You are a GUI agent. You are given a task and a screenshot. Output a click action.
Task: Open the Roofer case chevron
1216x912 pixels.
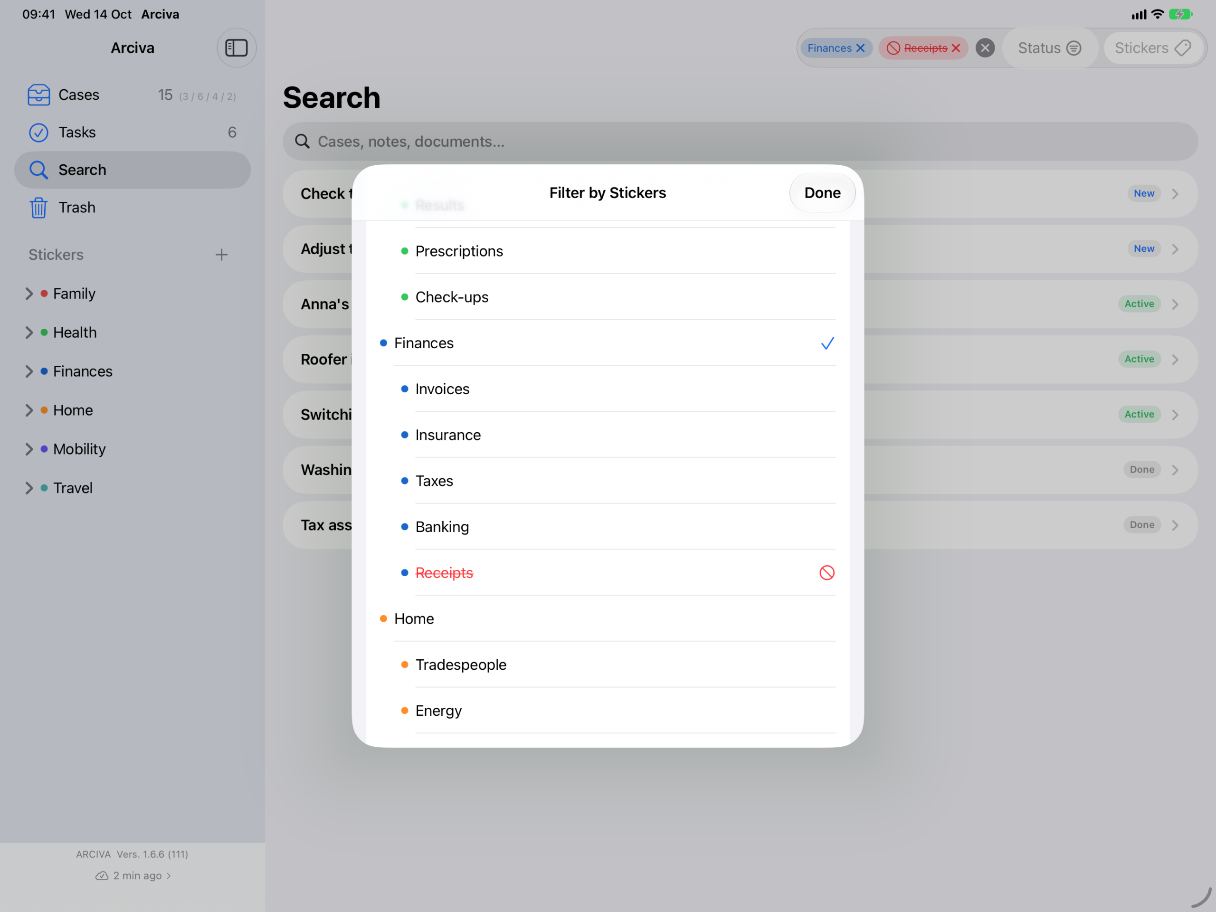1175,360
